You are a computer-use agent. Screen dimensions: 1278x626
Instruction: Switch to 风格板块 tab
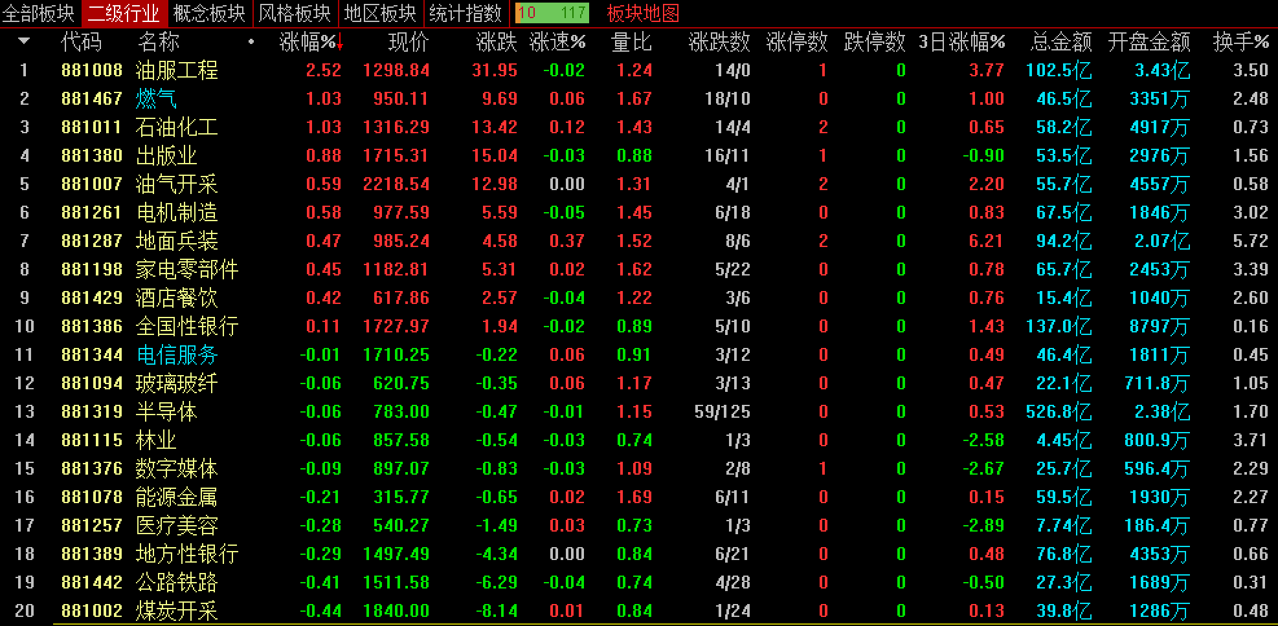tap(295, 13)
